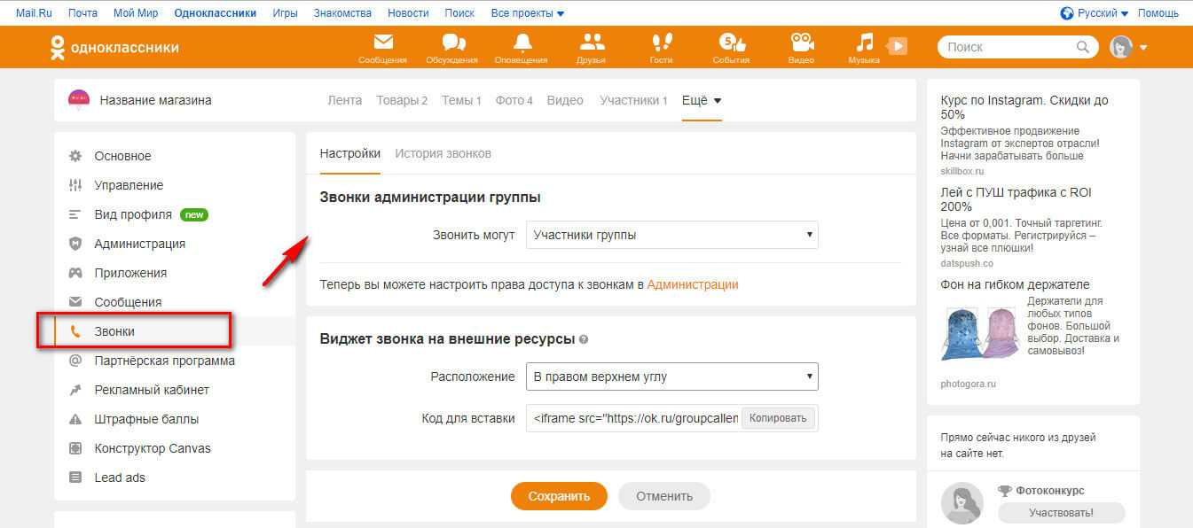Open the Обсуждения chat bubbles icon
Viewport: 1193px width, 528px height.
tap(452, 43)
